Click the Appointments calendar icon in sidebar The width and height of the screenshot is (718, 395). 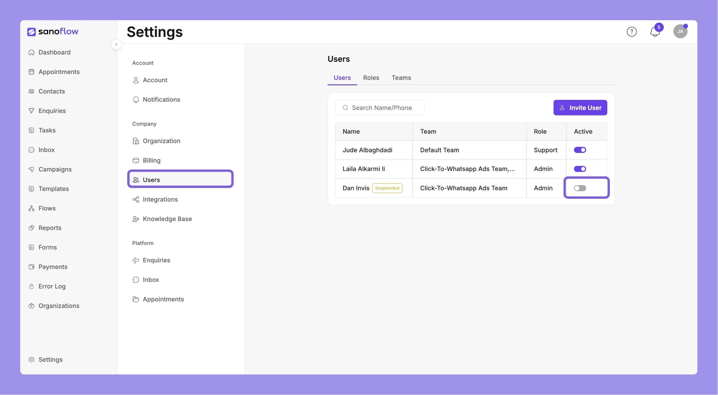[31, 72]
